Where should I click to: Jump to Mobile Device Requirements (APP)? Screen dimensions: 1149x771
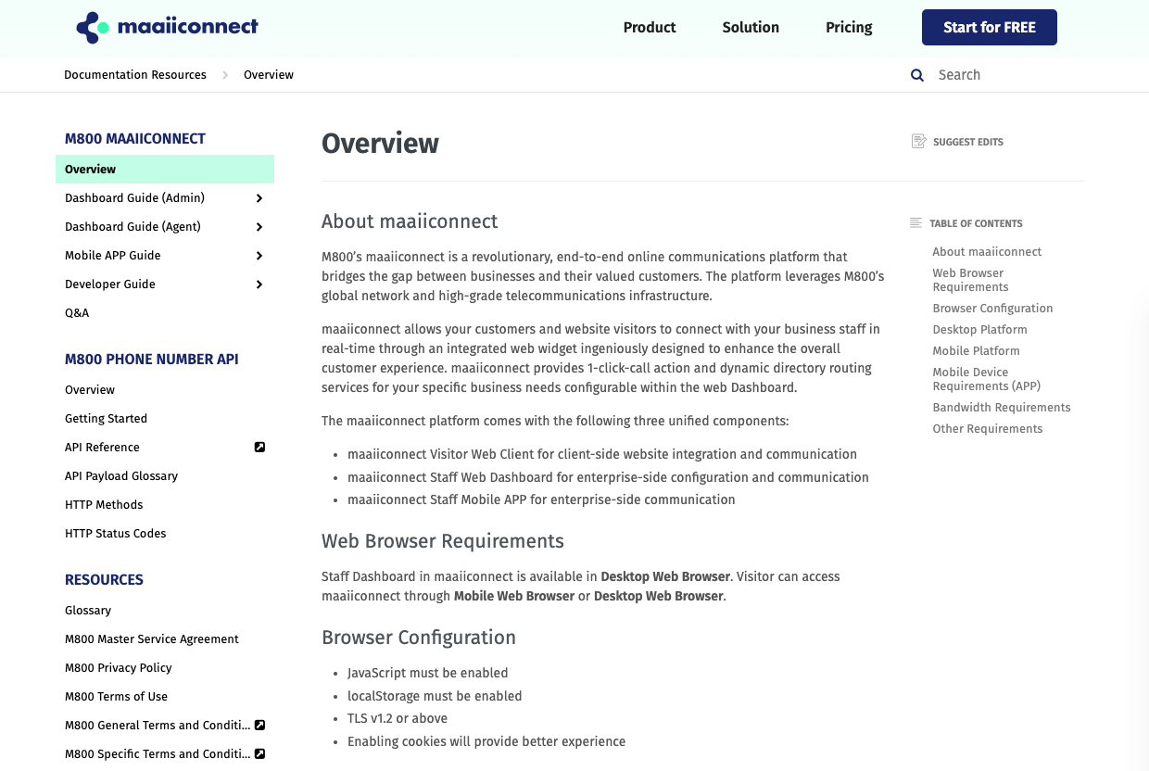[x=987, y=379]
